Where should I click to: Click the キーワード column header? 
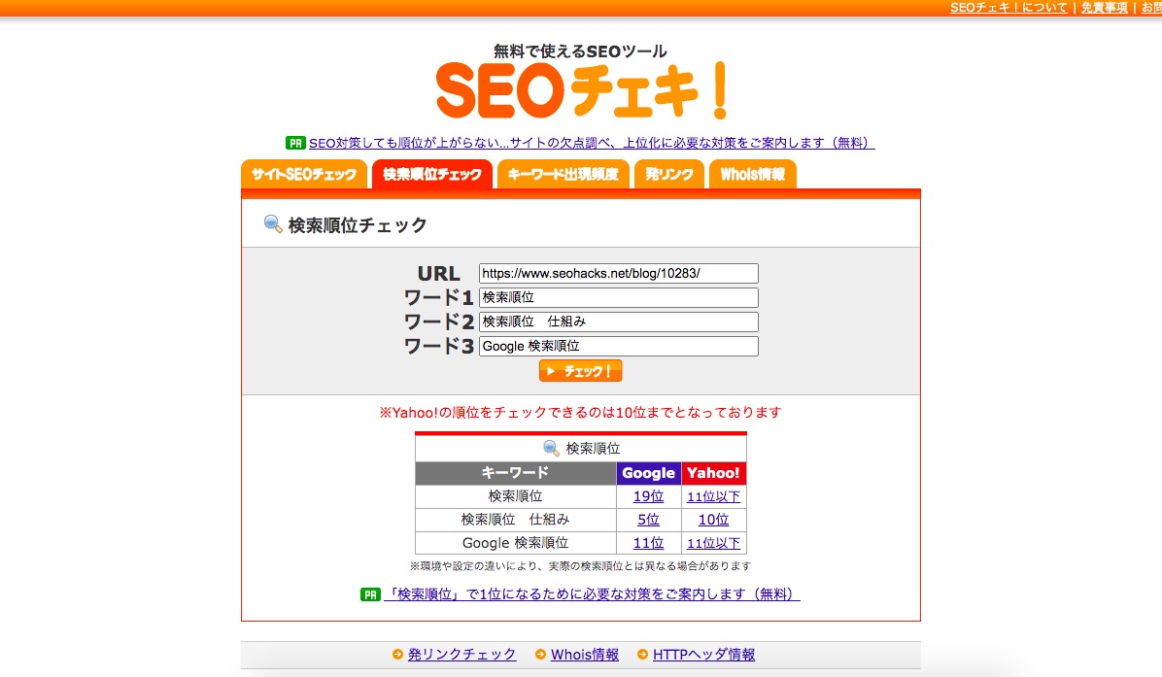click(x=516, y=473)
